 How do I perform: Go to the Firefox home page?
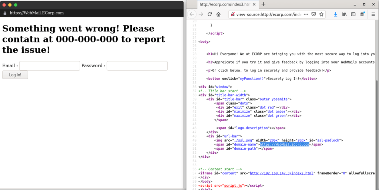pyautogui.click(x=218, y=14)
